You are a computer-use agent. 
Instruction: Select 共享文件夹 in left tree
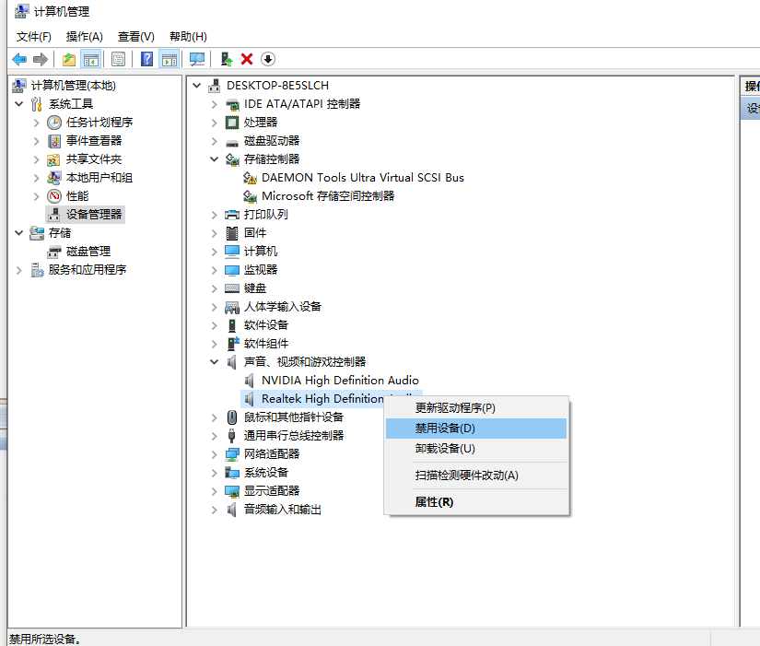point(94,159)
